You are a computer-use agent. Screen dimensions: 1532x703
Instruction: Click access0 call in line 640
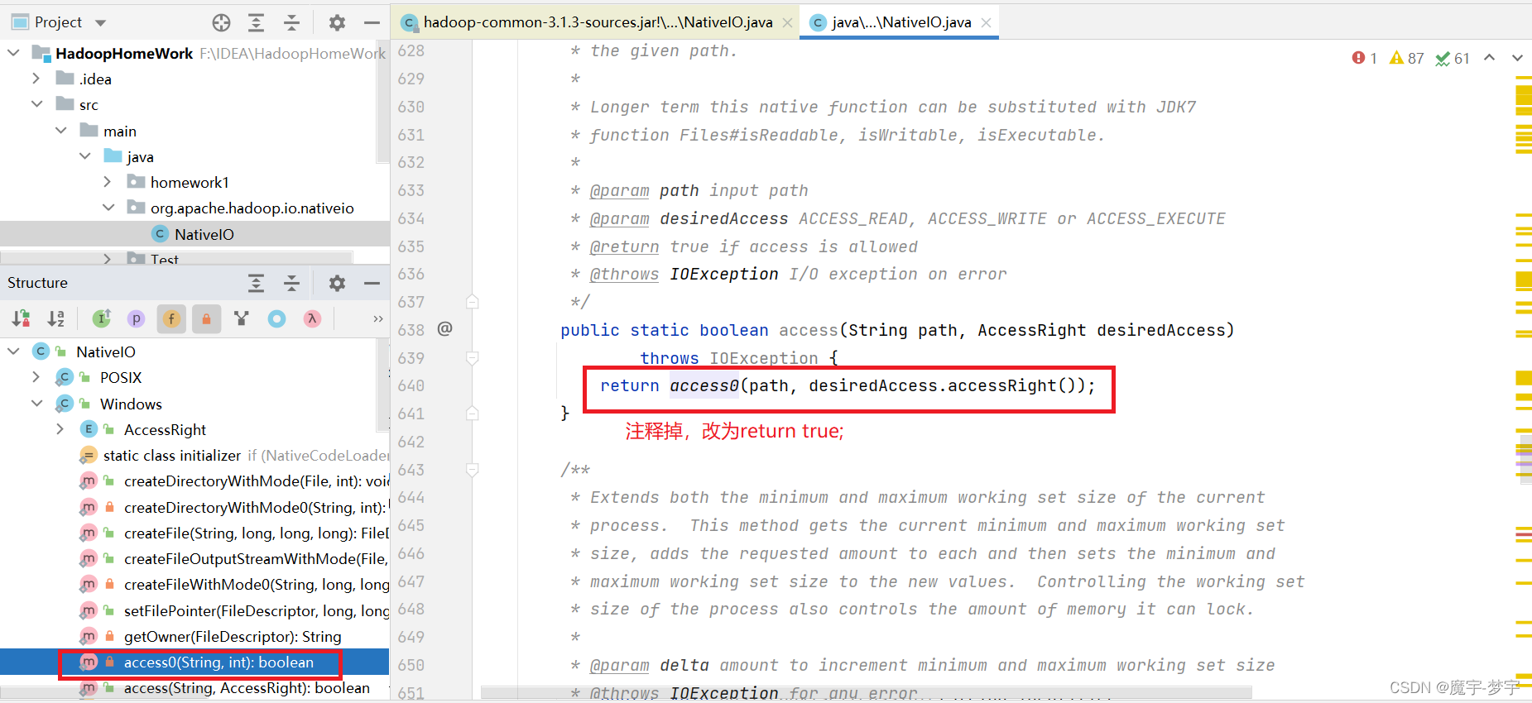(x=704, y=385)
